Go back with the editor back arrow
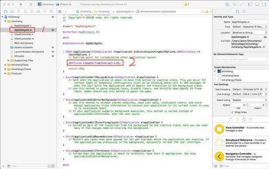Viewport: 269px width, 169px height. point(66,11)
